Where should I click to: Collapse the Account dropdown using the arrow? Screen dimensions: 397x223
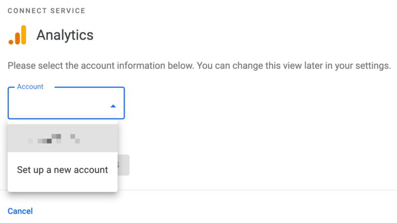[x=113, y=106]
